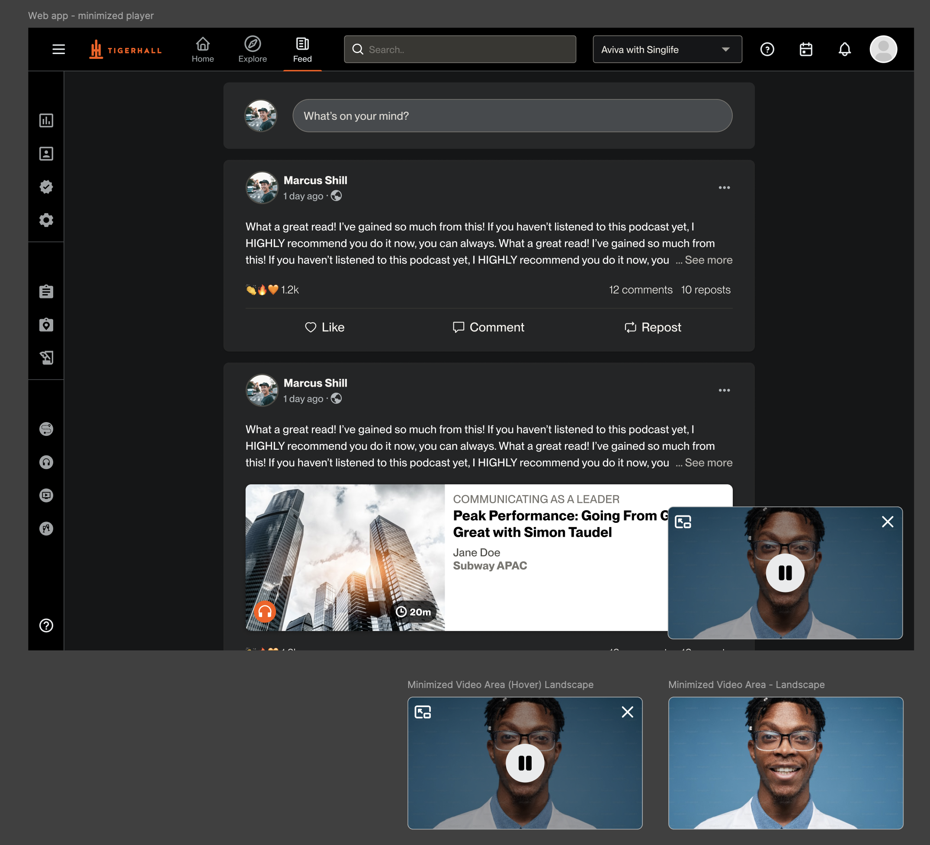Open the three-dot menu on the first post

[724, 188]
